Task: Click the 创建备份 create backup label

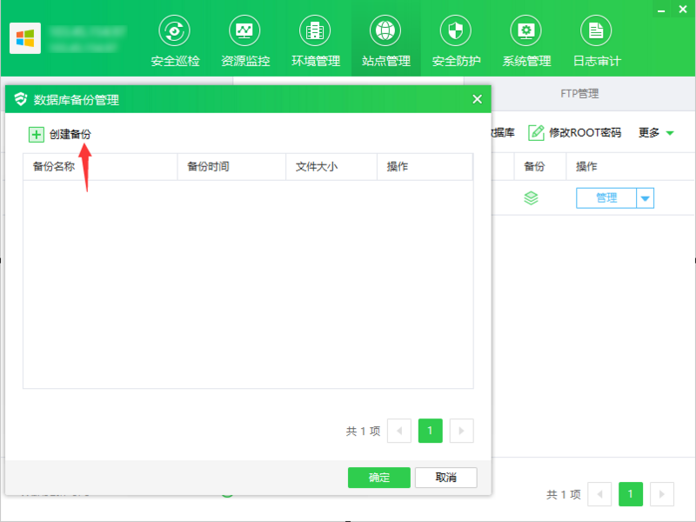Action: click(x=70, y=135)
